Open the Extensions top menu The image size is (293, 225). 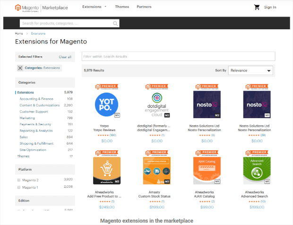click(92, 7)
